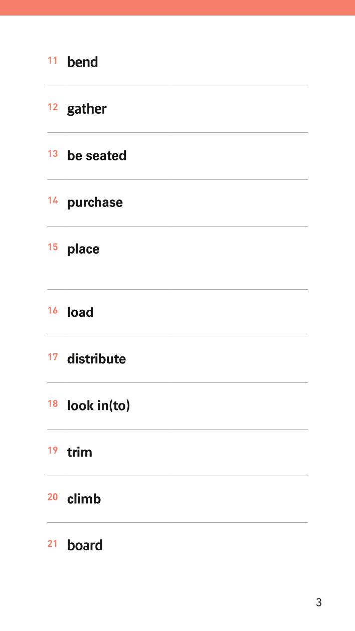The width and height of the screenshot is (355, 631).
Task: Select the word 'distribute' in item 17
Action: tap(96, 359)
